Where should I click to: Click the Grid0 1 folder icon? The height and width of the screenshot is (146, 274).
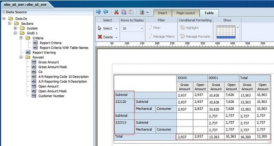[x=22, y=33]
